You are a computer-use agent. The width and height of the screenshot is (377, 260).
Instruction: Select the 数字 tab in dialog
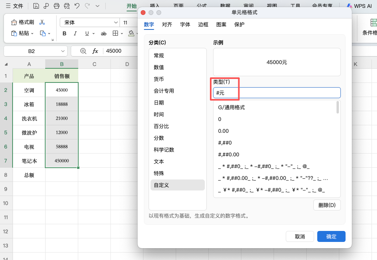149,24
